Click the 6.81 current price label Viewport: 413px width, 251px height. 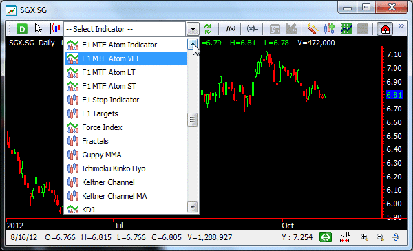pos(394,95)
